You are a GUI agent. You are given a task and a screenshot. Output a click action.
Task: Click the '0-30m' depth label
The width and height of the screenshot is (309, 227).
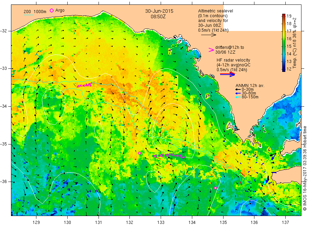(x=248, y=89)
